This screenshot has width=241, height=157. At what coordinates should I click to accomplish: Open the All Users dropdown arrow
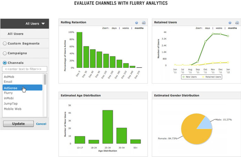(x=43, y=24)
